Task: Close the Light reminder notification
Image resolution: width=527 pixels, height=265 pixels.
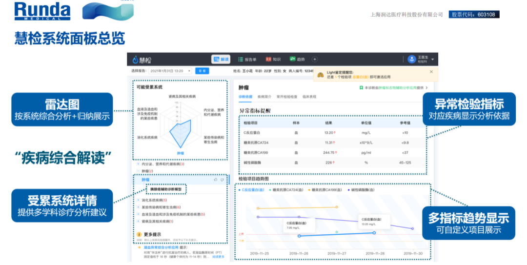Action: tap(431, 72)
